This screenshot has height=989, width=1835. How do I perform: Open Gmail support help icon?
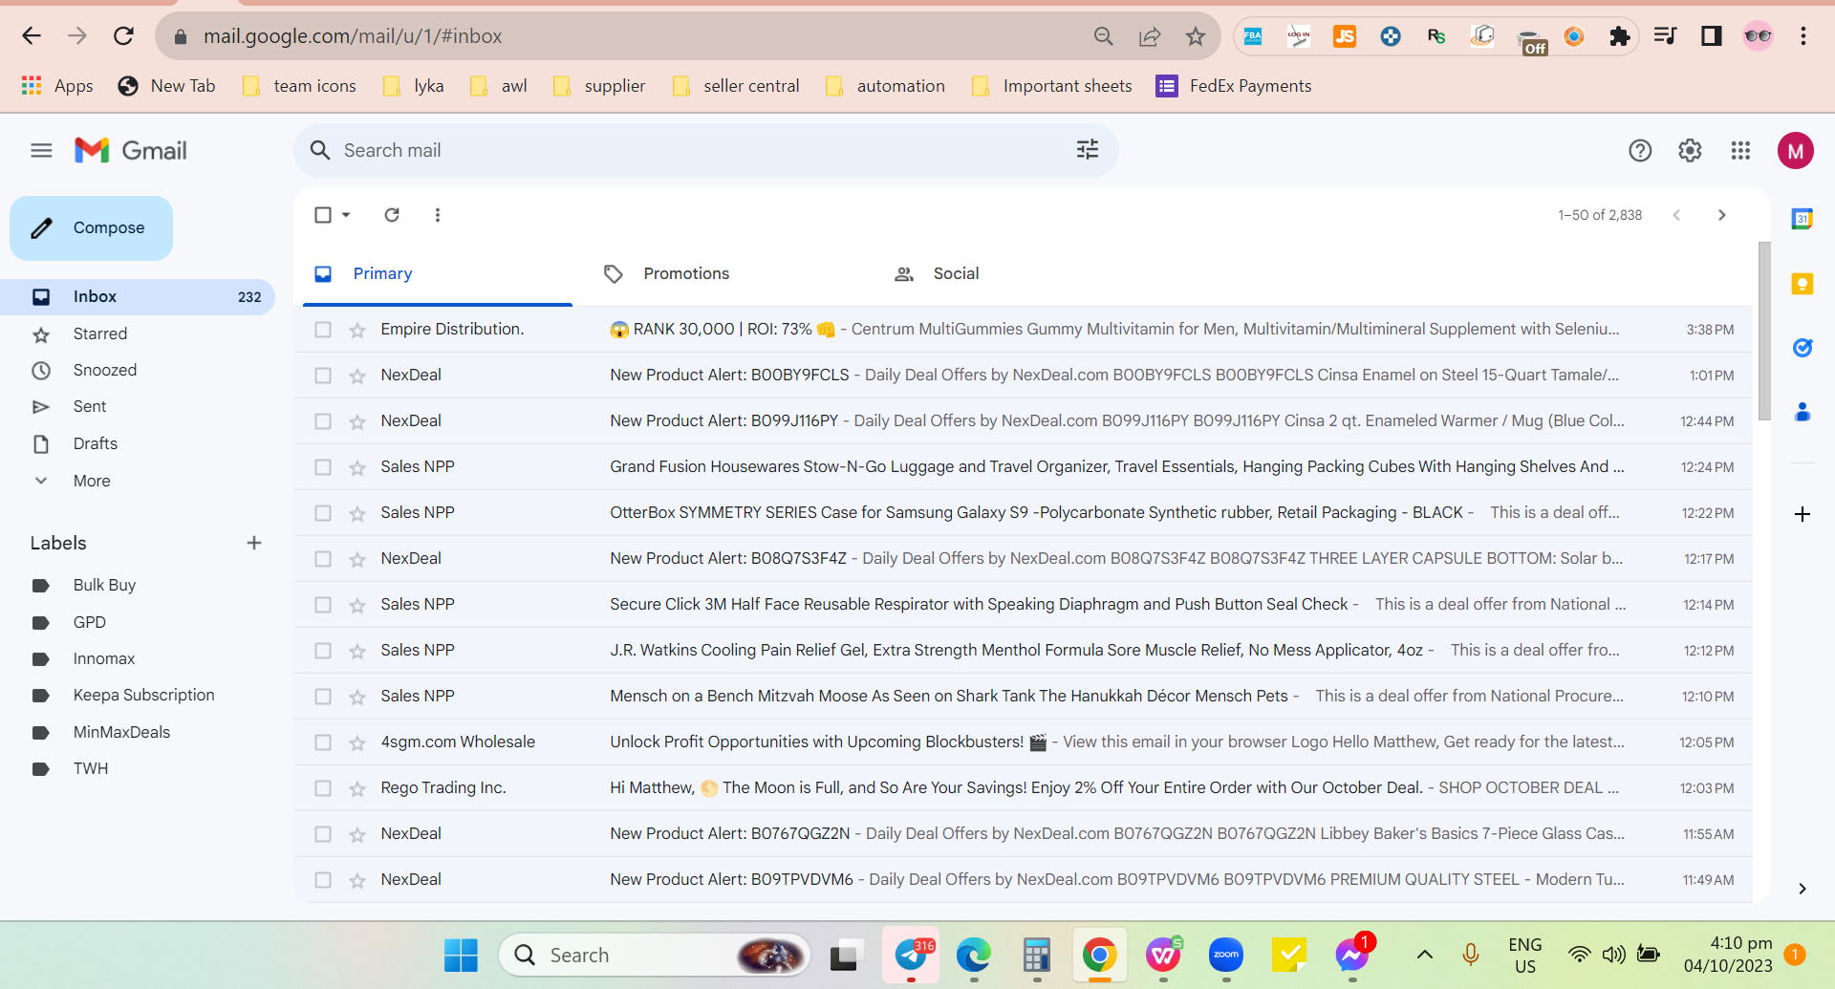click(x=1640, y=150)
